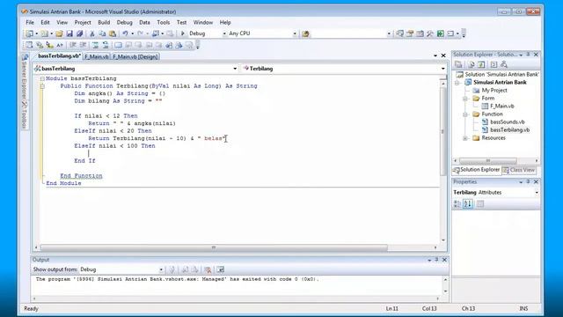Cut the selection using the scissors icon
The image size is (563, 317).
(x=91, y=33)
